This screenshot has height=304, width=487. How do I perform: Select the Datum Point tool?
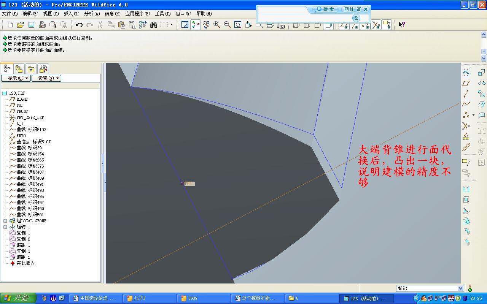click(466, 115)
